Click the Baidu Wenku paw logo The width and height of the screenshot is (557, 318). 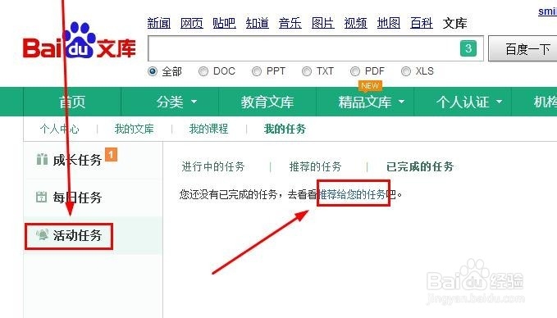point(80,40)
